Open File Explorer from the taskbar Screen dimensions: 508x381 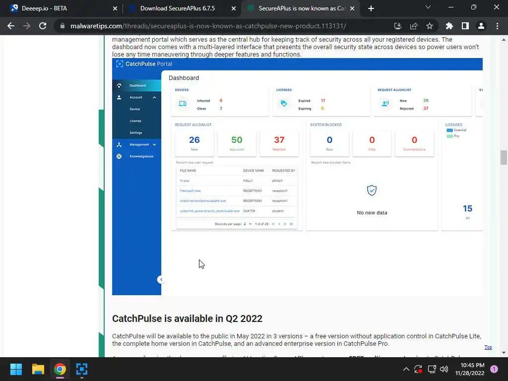pos(38,369)
